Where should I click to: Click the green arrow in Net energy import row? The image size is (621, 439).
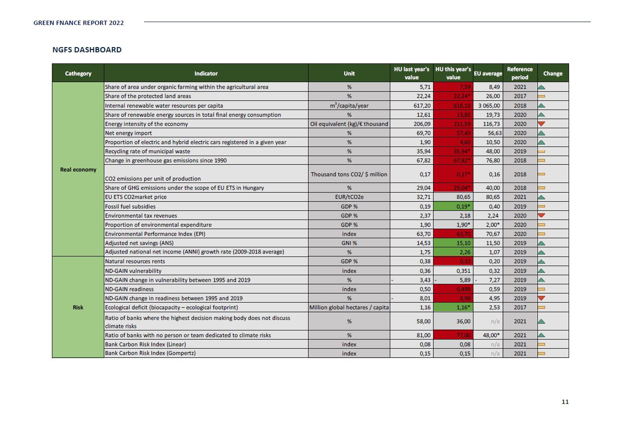tap(541, 133)
